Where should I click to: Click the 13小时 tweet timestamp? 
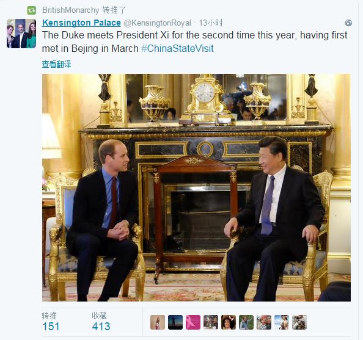point(211,23)
